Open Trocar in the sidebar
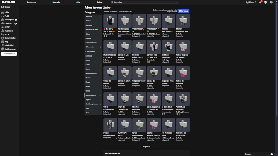 (7, 34)
